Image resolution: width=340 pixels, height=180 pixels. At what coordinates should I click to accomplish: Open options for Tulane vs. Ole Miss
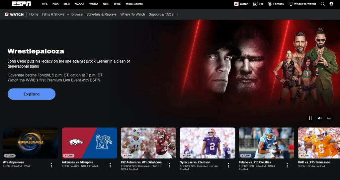tap(287, 165)
